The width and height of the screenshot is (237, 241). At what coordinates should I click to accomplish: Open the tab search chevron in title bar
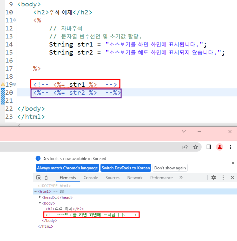[x=184, y=132]
